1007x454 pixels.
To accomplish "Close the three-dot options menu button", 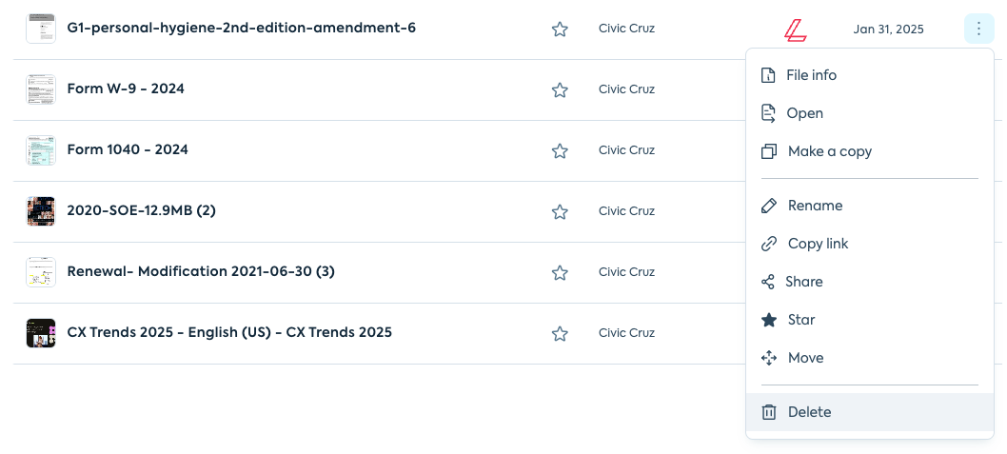I will pos(979,29).
